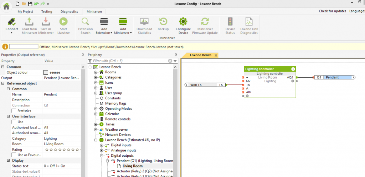Click the green home application button

click(6, 6)
